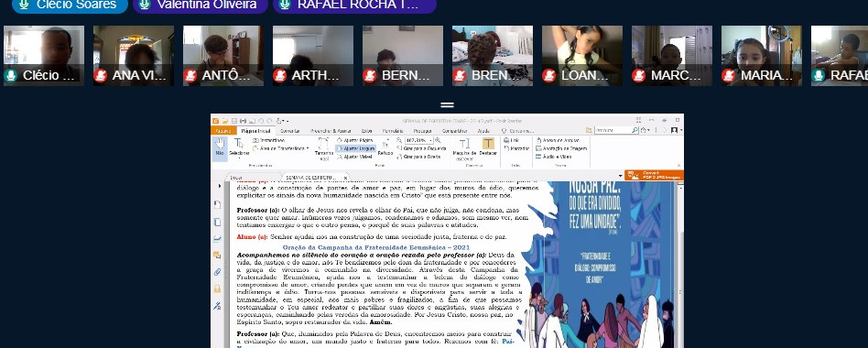Switch to Preencher & Assinar tab
This screenshot has height=348, width=868.
coord(331,131)
